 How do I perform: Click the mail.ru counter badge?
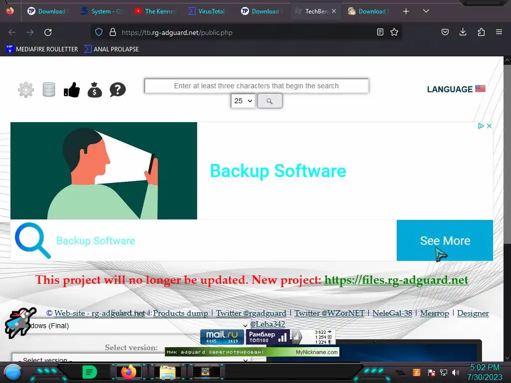coord(222,337)
